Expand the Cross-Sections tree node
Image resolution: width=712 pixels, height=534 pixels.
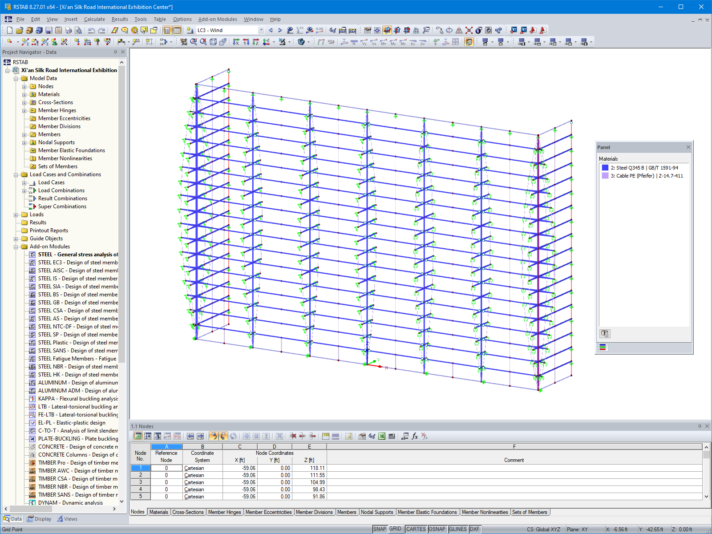tap(24, 102)
